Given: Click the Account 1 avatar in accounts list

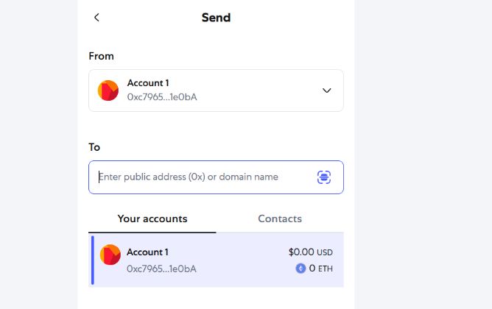Looking at the screenshot, I should coord(110,255).
